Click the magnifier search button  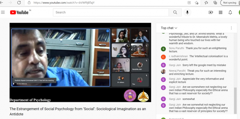(175, 12)
